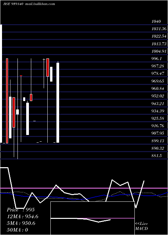
Task: Click the 996.1 price axis label
Action: [x=157, y=59]
